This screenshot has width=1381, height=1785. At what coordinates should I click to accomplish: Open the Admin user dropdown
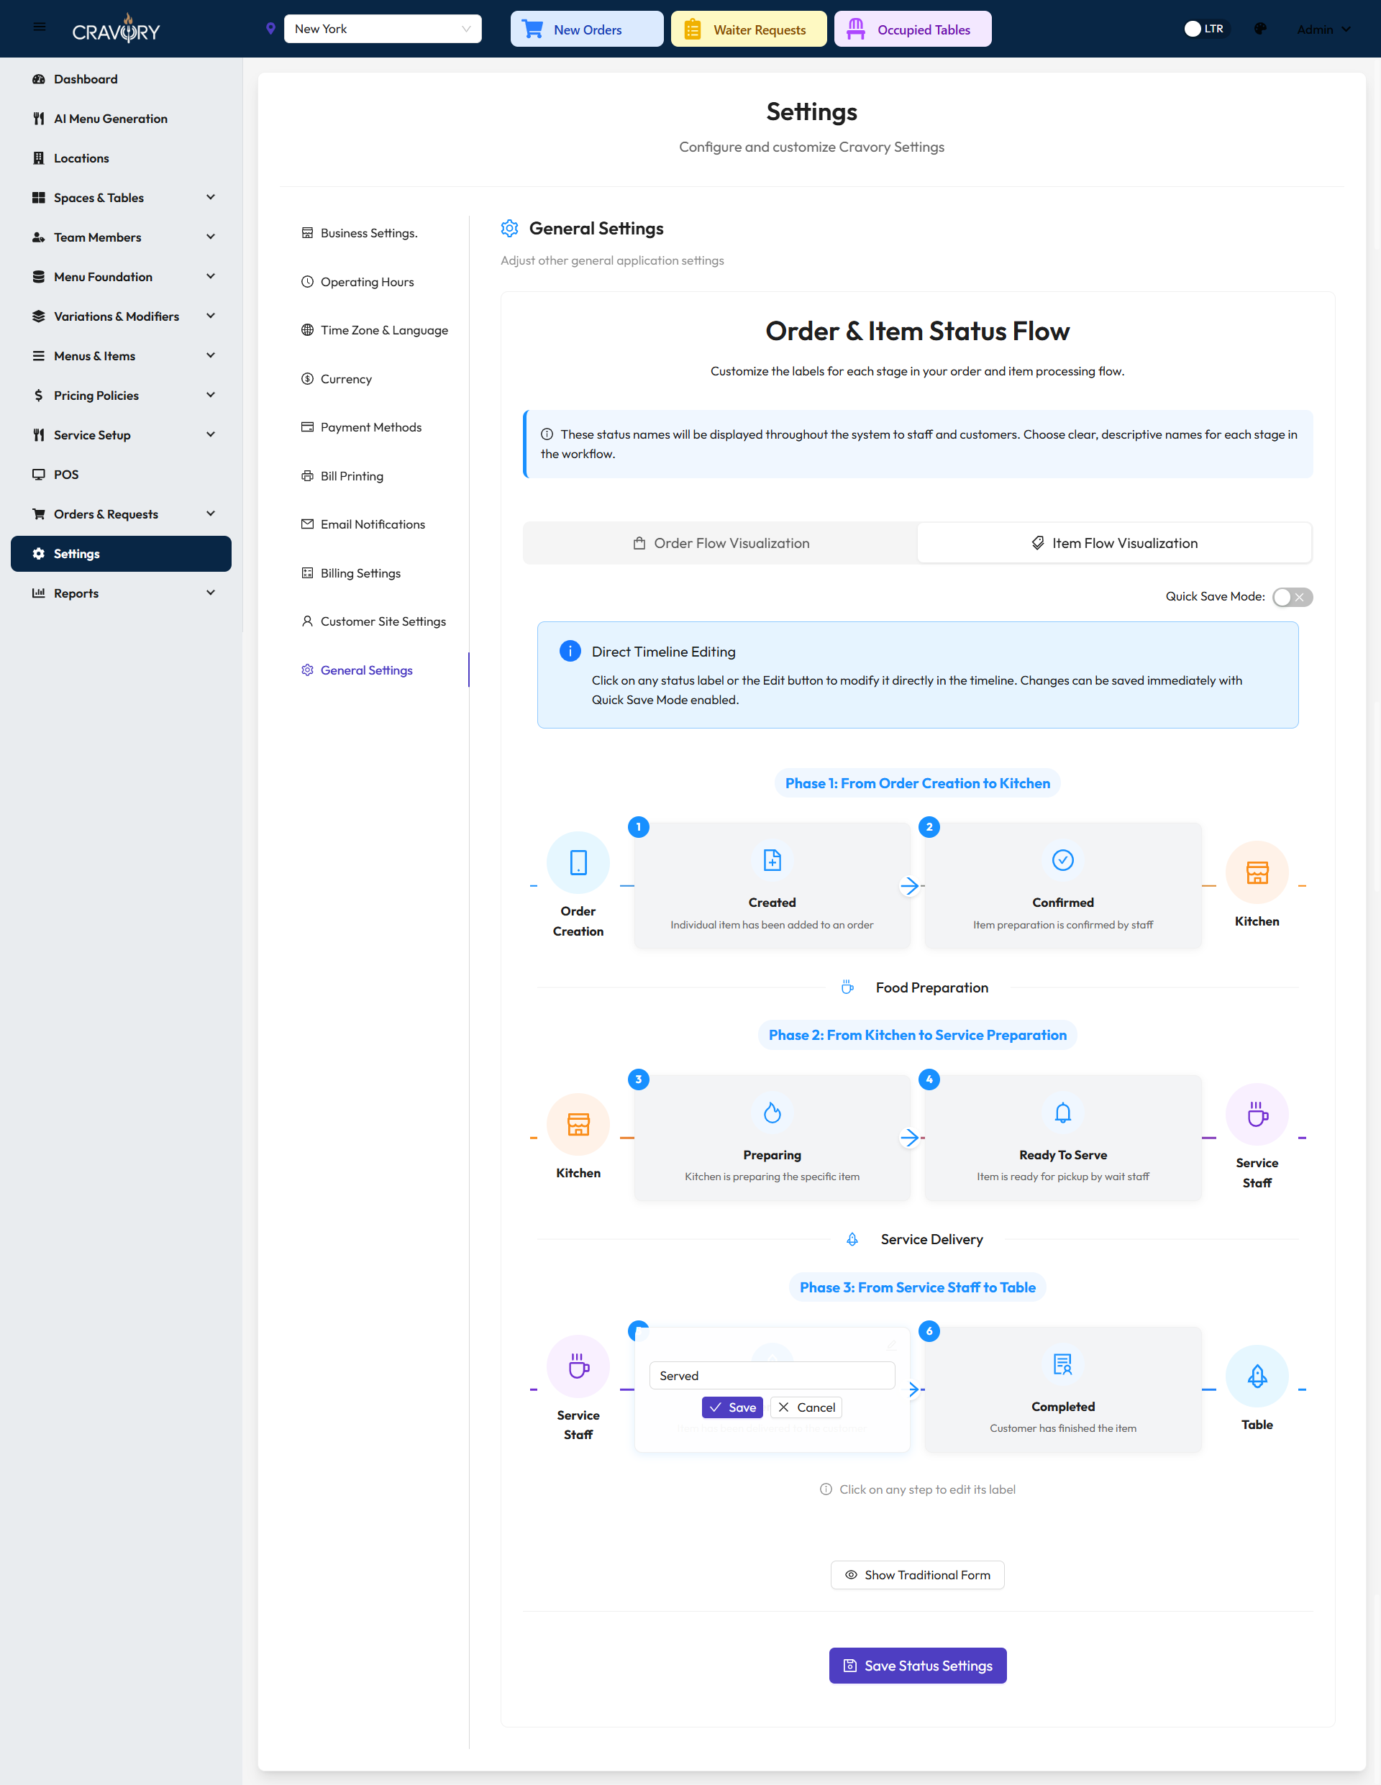click(x=1323, y=29)
